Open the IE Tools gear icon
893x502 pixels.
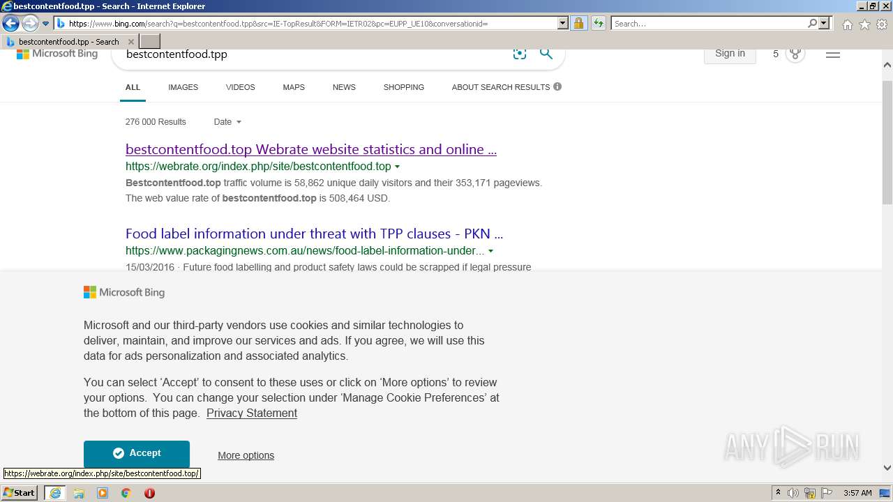coord(882,24)
